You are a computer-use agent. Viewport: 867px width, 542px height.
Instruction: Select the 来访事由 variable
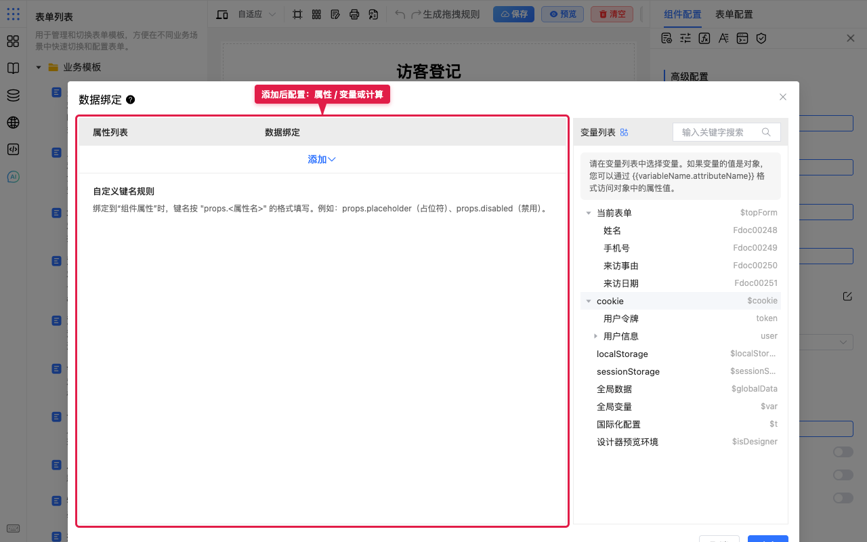click(x=681, y=266)
